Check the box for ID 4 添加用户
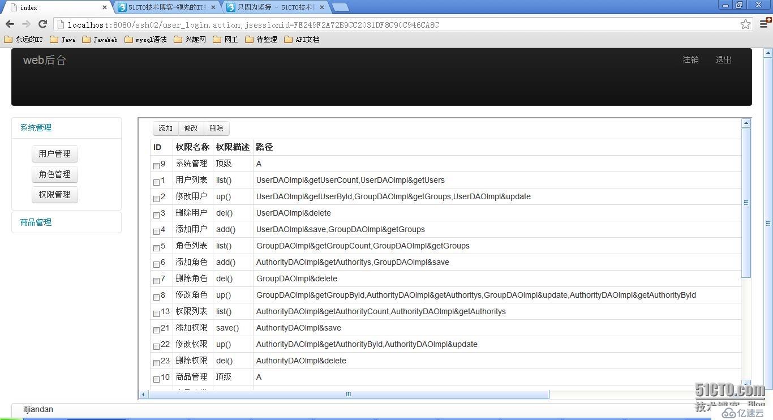The height and width of the screenshot is (420, 773). pyautogui.click(x=156, y=232)
